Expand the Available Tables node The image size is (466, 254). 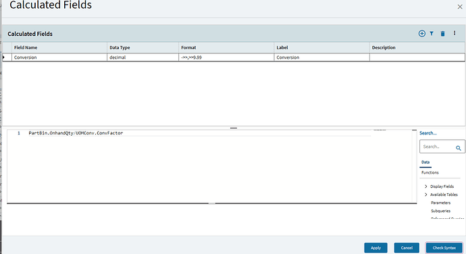coord(426,195)
